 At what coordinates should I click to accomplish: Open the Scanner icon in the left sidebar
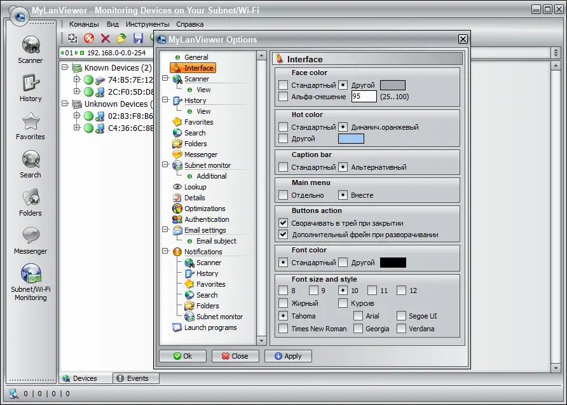31,45
